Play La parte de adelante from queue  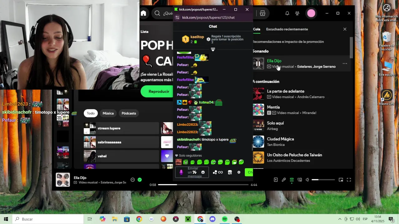pyautogui.click(x=301, y=94)
